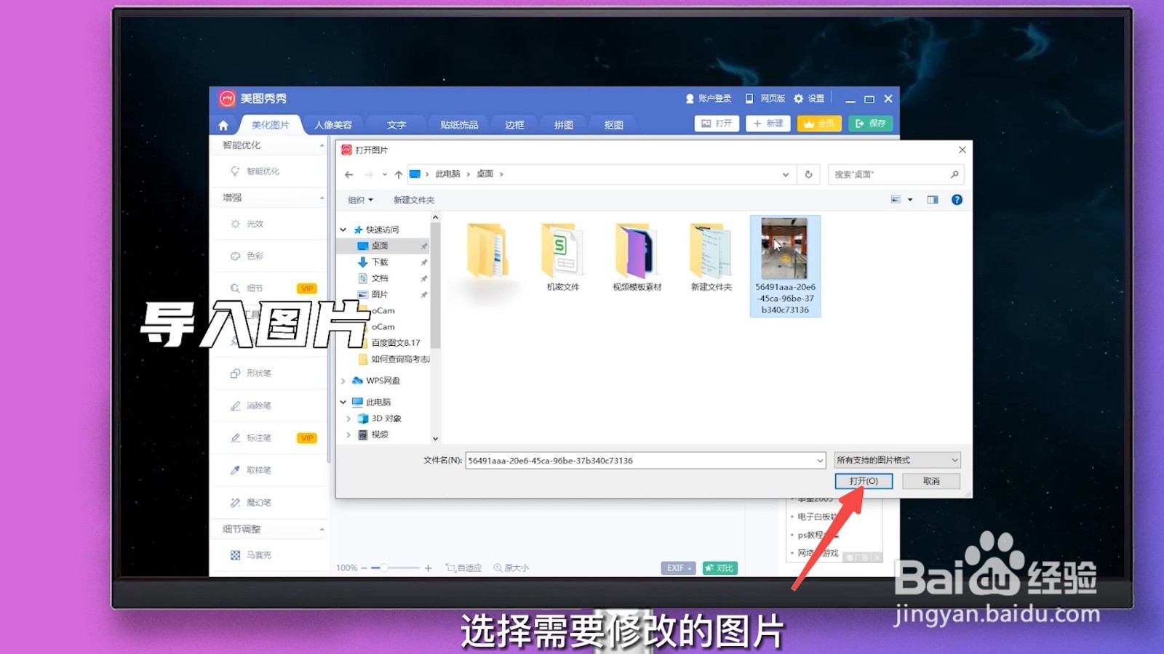The width and height of the screenshot is (1164, 654).
Task: Go back in file dialog
Action: (x=348, y=174)
